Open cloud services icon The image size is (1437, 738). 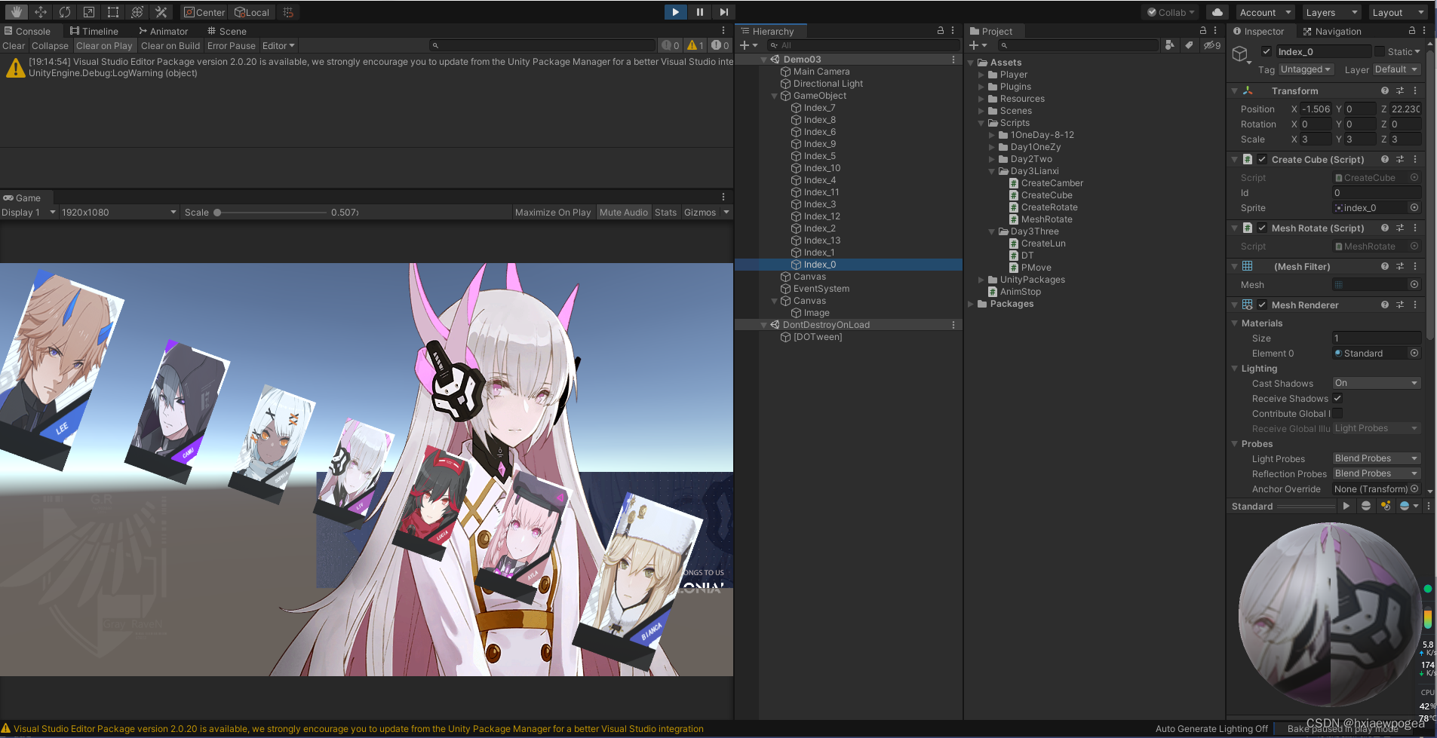(1217, 12)
